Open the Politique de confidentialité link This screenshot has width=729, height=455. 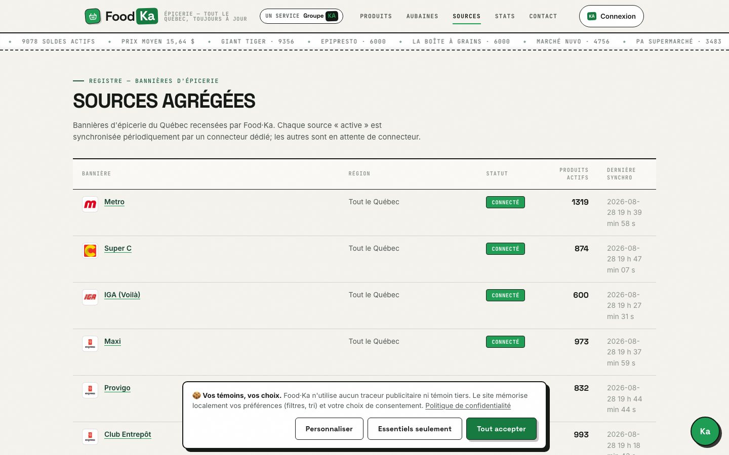coord(468,405)
